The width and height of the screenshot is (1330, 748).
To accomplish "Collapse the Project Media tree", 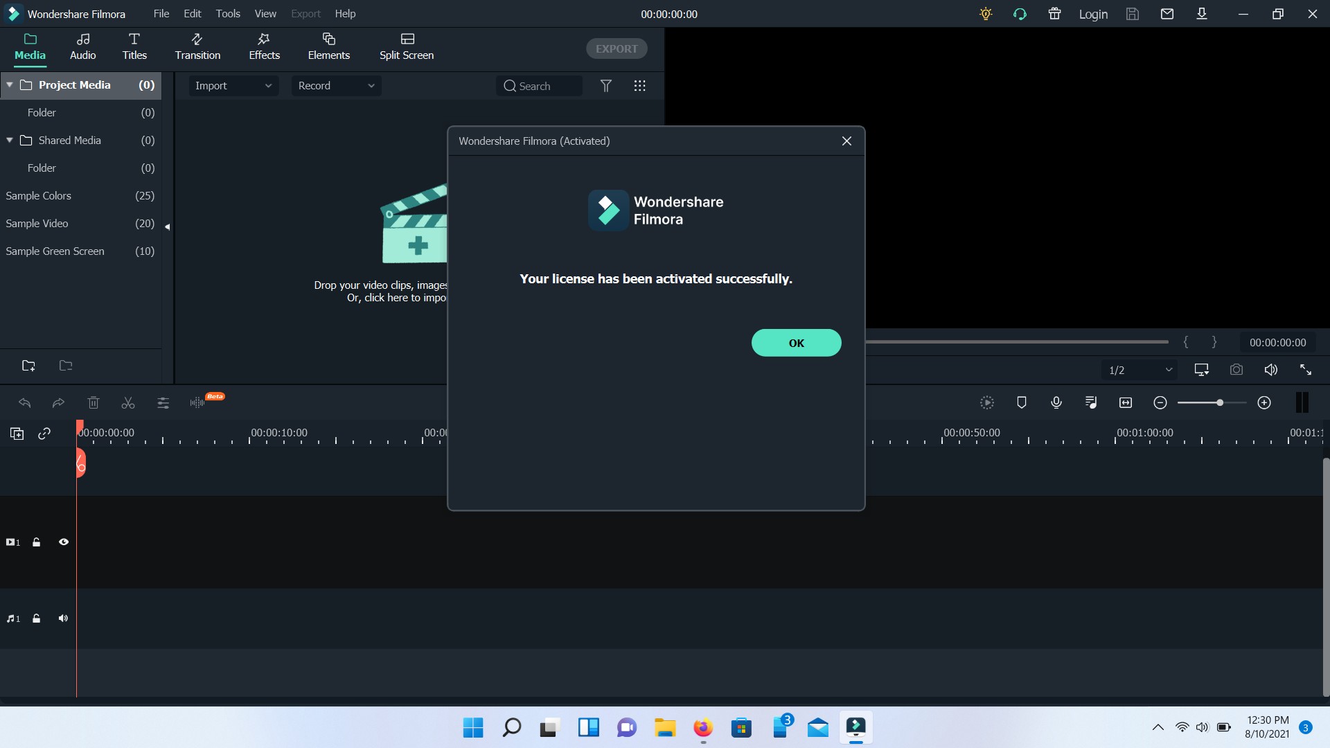I will click(10, 84).
